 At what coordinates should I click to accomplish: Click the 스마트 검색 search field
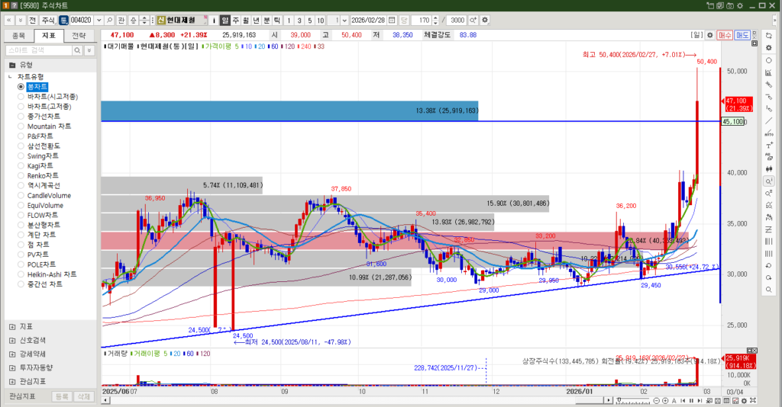[38, 50]
